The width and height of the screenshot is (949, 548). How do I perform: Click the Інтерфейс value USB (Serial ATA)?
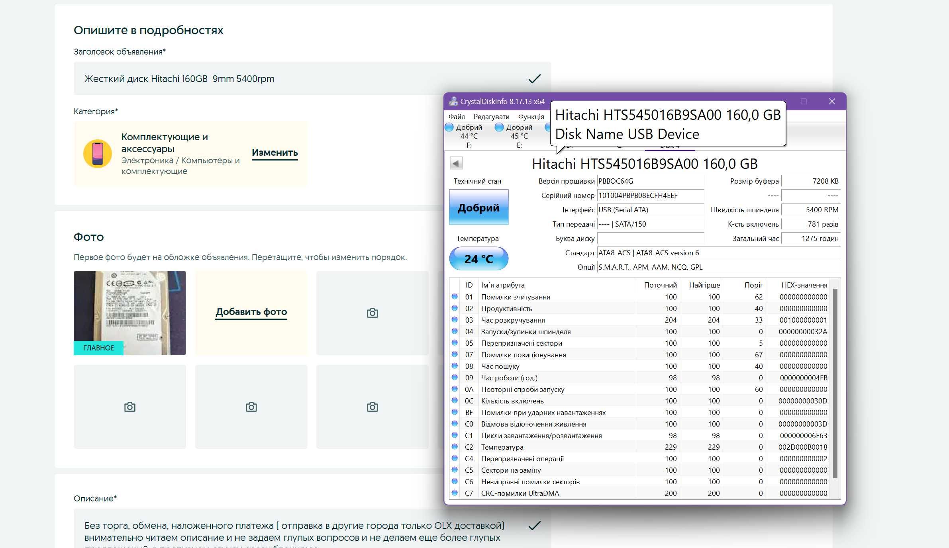pos(651,210)
